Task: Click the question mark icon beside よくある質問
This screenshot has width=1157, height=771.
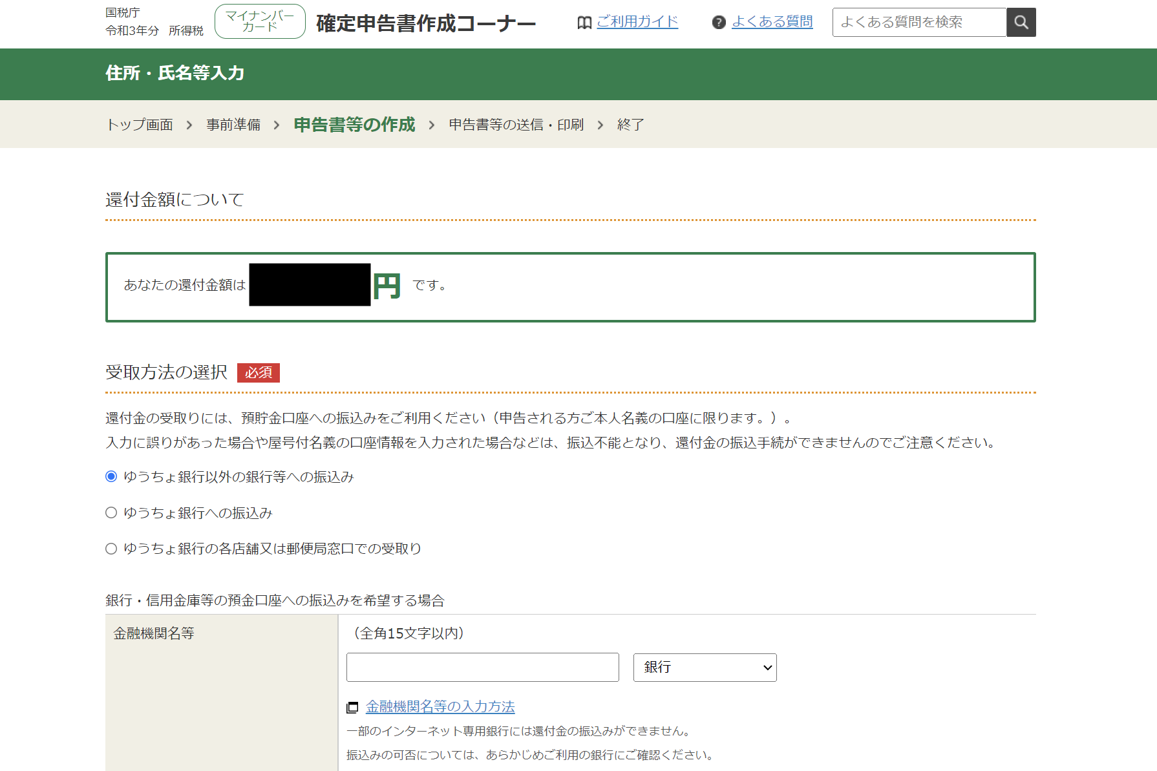Action: point(719,23)
